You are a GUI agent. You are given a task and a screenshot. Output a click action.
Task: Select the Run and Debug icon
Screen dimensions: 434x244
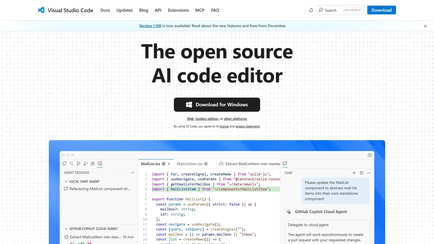86,163
